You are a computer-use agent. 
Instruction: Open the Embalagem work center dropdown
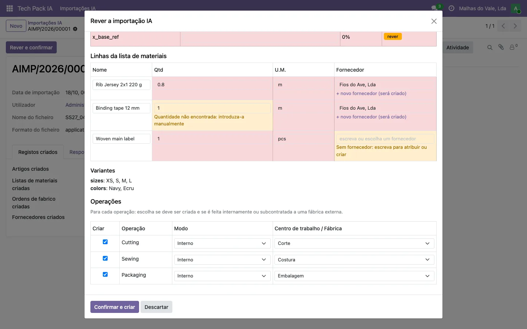point(354,276)
